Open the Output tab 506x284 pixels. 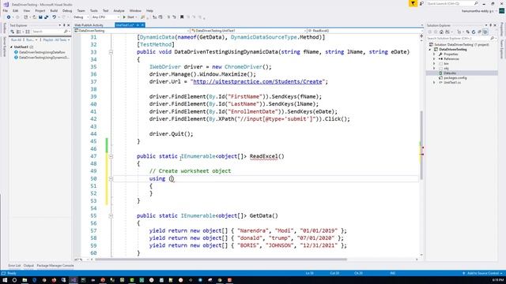pyautogui.click(x=28, y=266)
